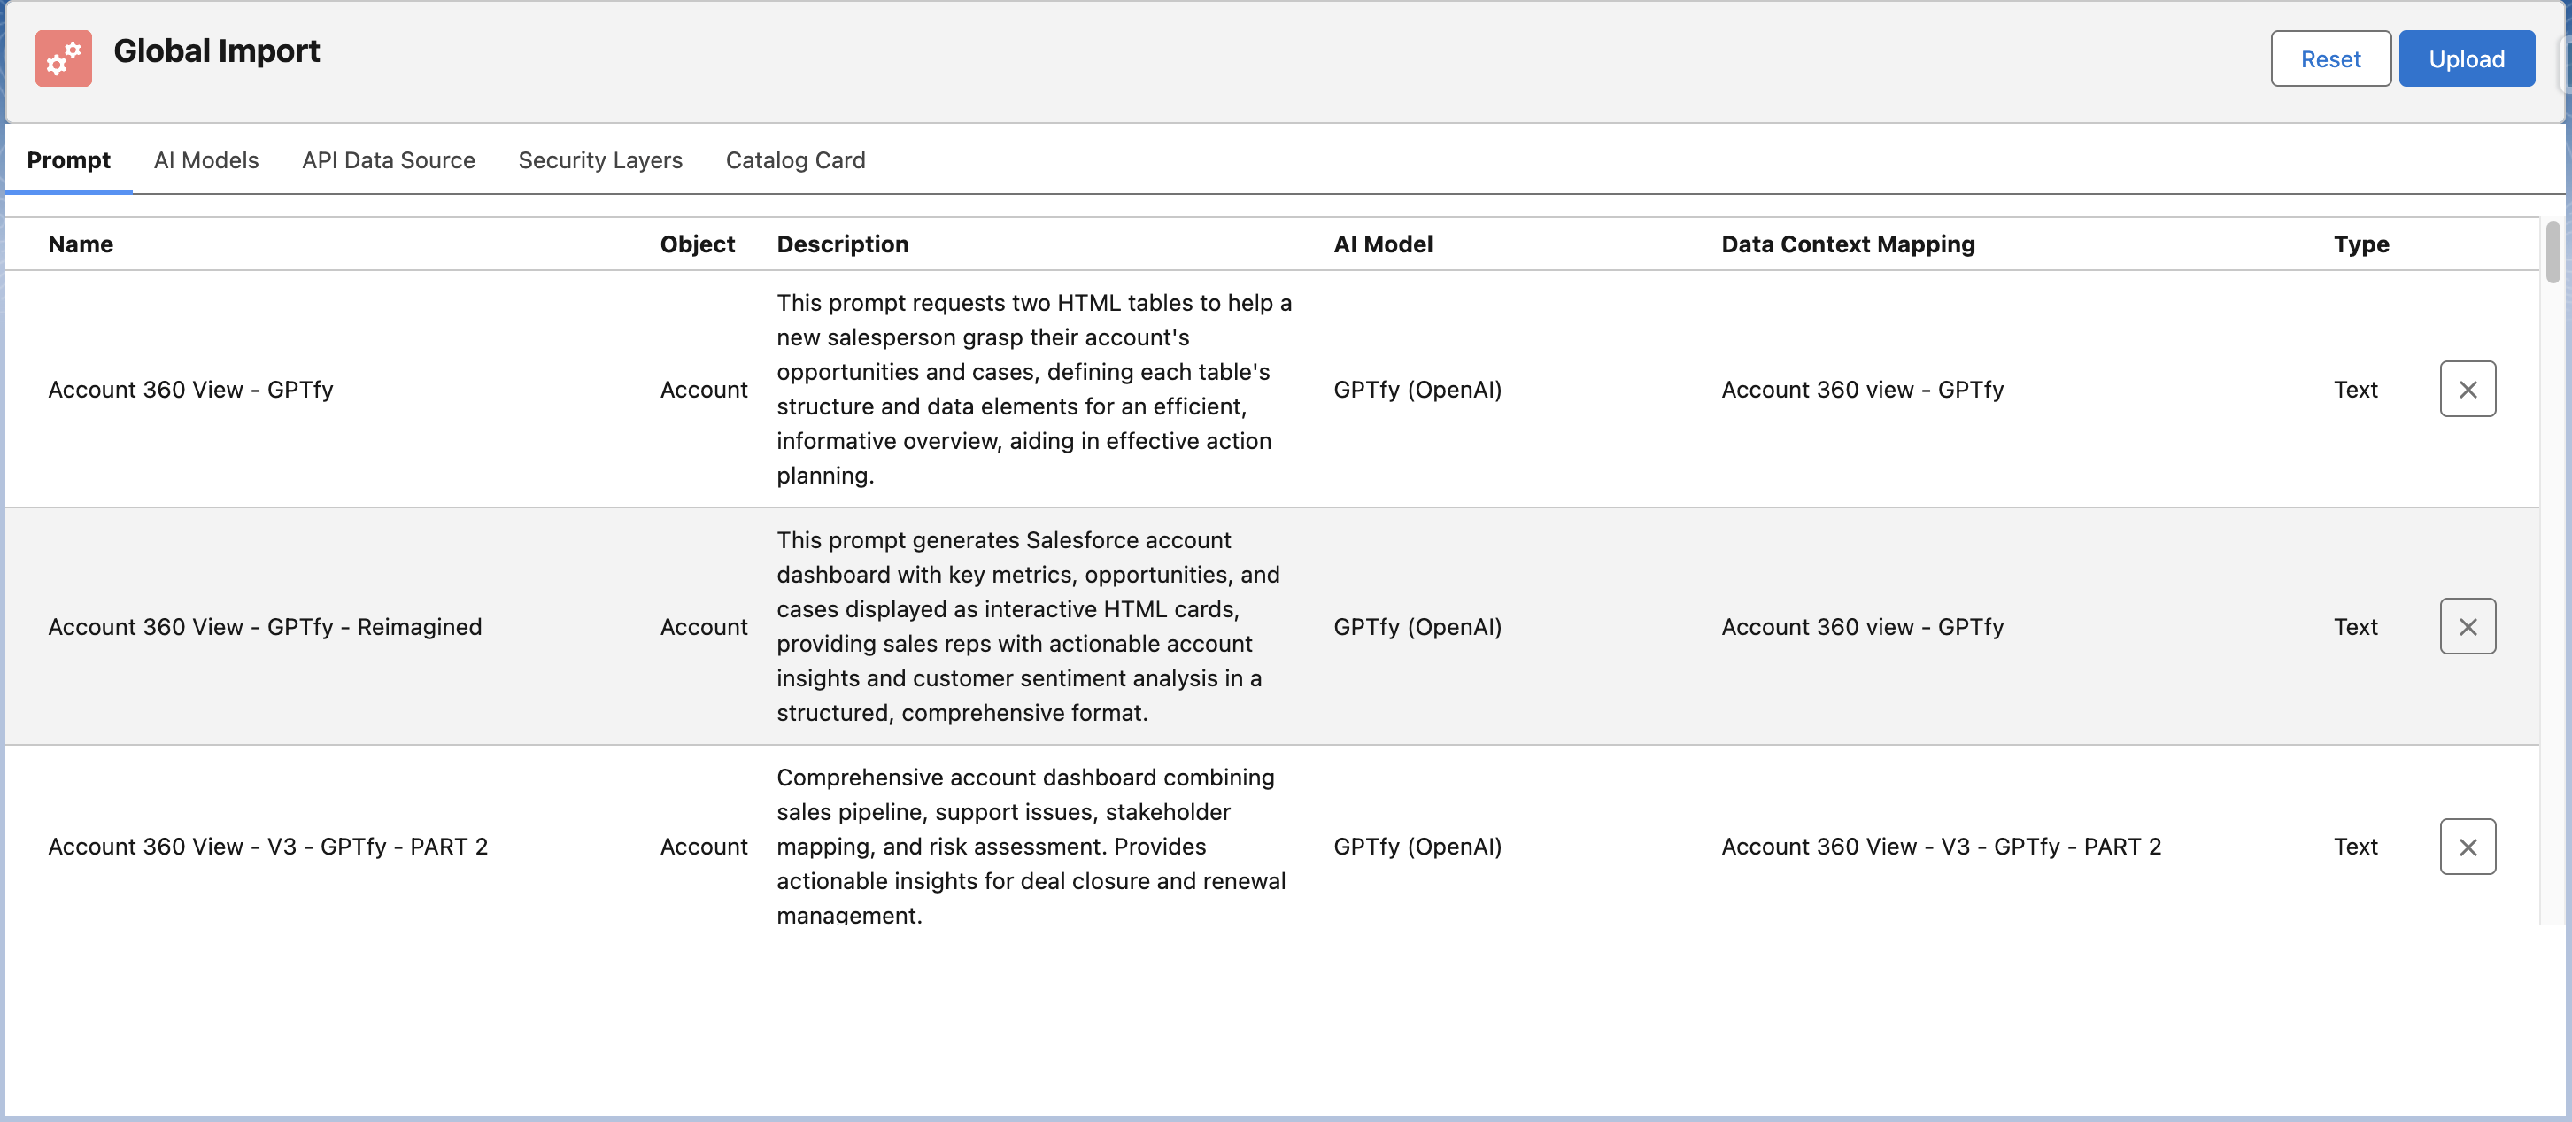
Task: Click the Description column header
Action: coord(842,244)
